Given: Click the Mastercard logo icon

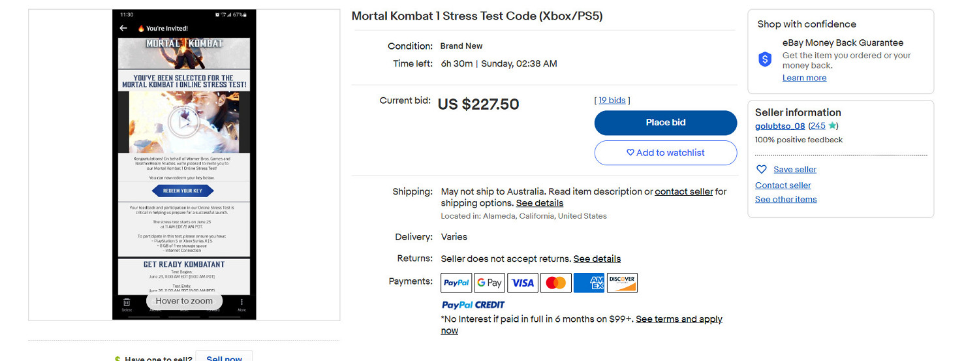Looking at the screenshot, I should pos(556,283).
